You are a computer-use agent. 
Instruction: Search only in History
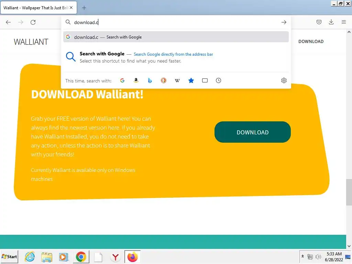click(218, 80)
